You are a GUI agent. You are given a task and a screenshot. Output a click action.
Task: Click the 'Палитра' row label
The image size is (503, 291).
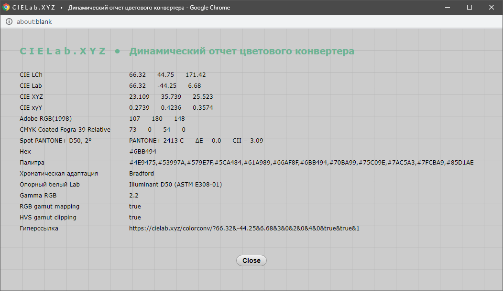point(32,162)
